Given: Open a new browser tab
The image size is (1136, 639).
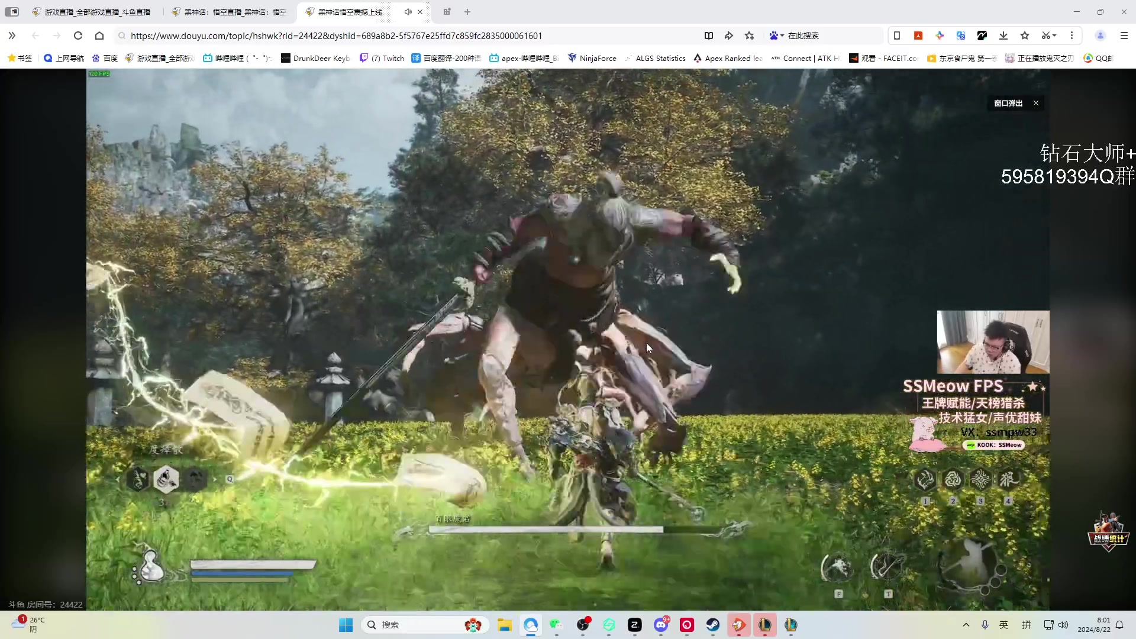Looking at the screenshot, I should [467, 12].
